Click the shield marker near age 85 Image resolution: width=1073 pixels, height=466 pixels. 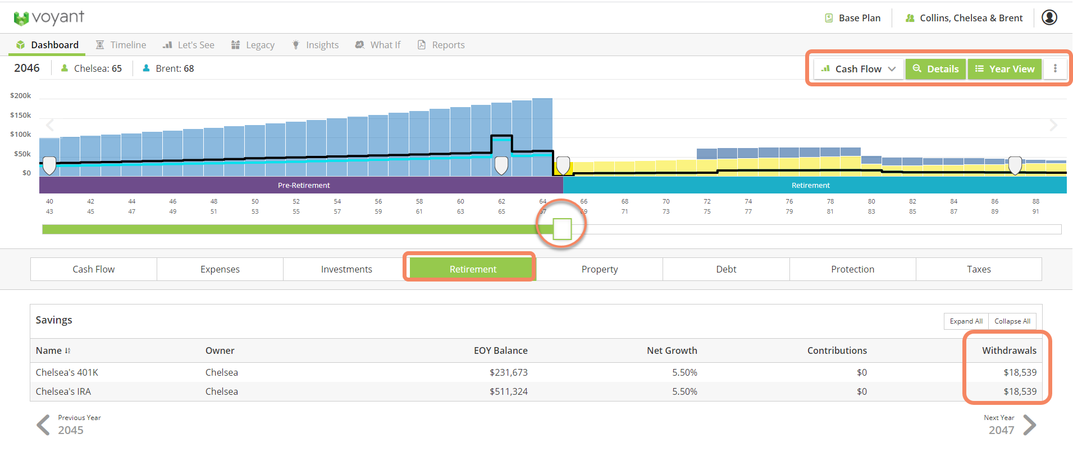pyautogui.click(x=1015, y=165)
